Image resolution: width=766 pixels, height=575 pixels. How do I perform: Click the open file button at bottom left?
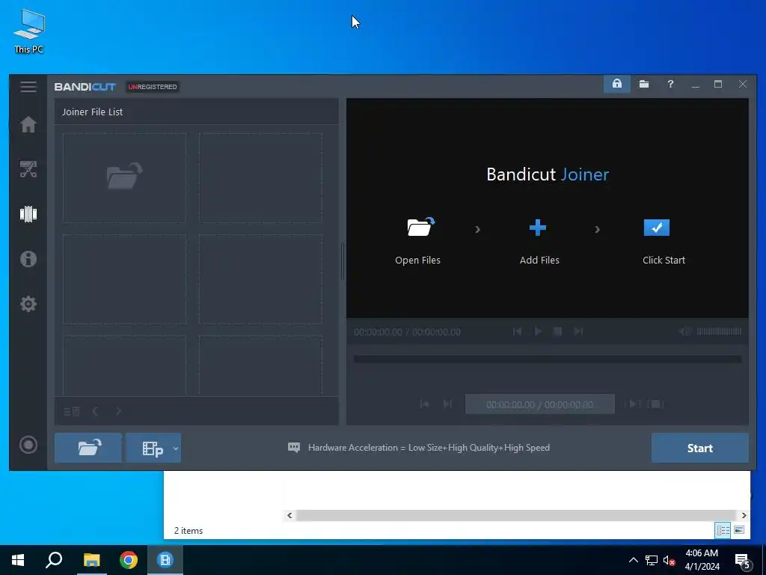(x=88, y=448)
